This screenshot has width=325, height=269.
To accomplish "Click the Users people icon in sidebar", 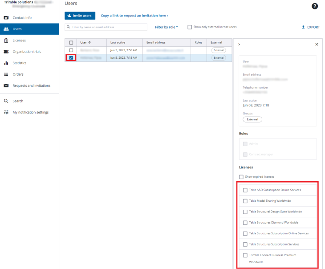I will (x=6, y=29).
